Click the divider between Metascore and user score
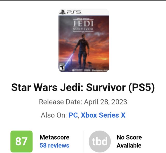The height and width of the screenshot is (153, 166). [83, 141]
